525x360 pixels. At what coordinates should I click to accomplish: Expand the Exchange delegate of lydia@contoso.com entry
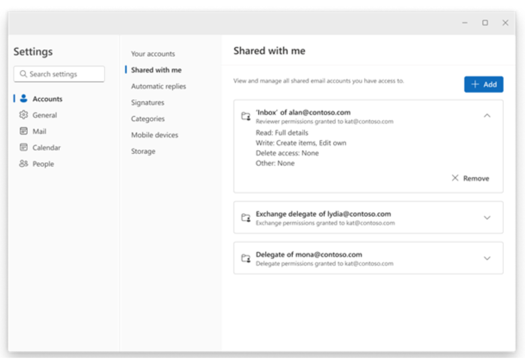point(487,218)
